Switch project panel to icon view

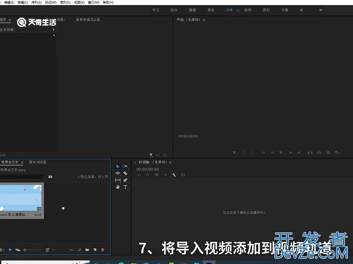pos(10,250)
